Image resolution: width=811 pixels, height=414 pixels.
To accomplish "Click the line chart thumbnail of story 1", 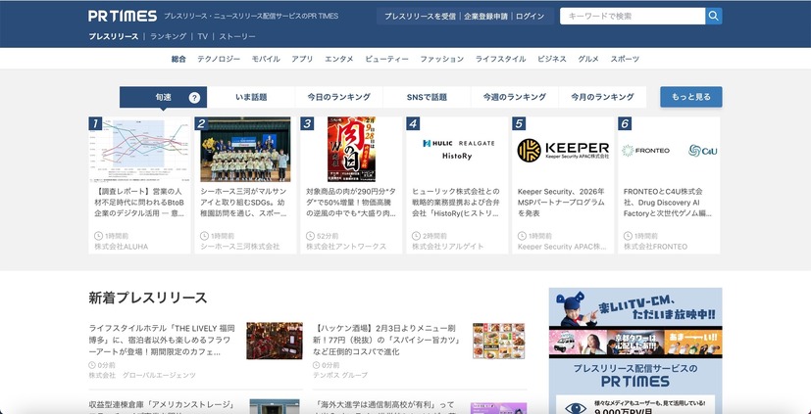I will pyautogui.click(x=139, y=150).
